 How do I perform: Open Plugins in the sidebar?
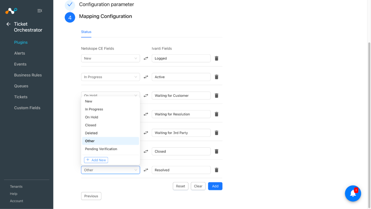[x=21, y=42]
